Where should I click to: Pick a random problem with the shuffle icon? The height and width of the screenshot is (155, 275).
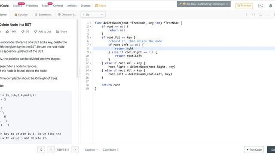(41, 150)
